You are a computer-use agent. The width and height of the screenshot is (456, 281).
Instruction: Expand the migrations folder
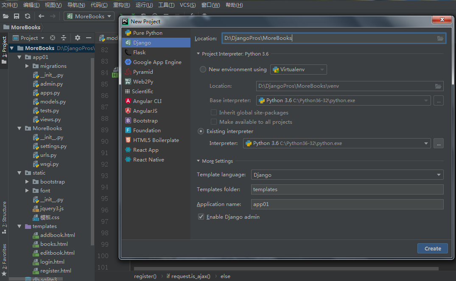tap(27, 66)
